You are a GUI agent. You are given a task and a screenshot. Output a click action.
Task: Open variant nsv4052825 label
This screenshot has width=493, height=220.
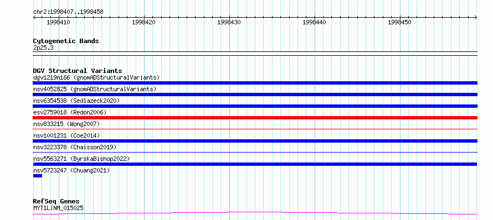coord(95,89)
